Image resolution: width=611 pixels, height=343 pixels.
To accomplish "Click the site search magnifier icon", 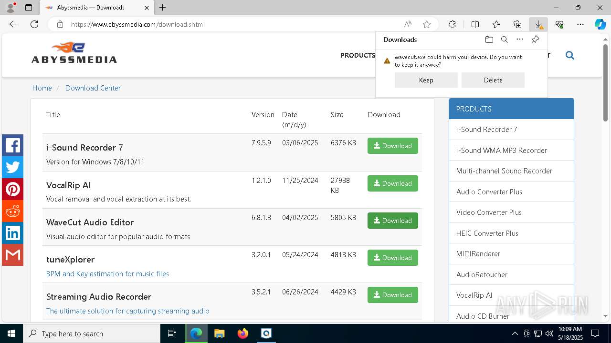I will point(569,55).
